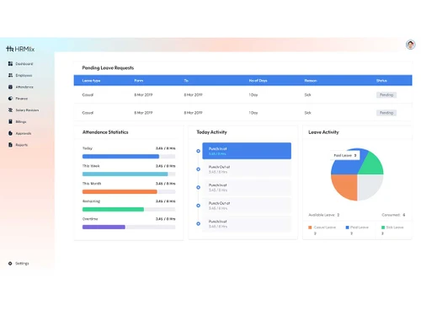Screen dimensions: 421x316
Task: Open the Finance sidebar icon
Action: pyautogui.click(x=10, y=99)
